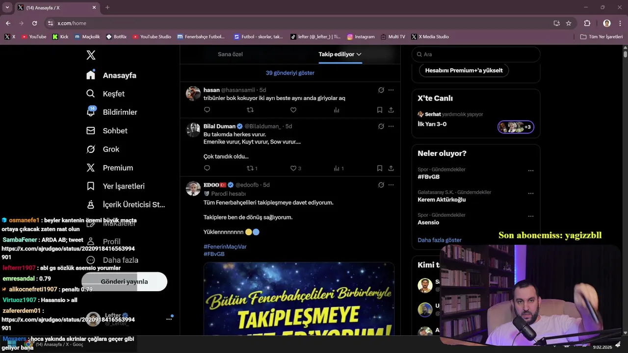
Task: Open hasan's profile avatar
Action: click(x=193, y=94)
